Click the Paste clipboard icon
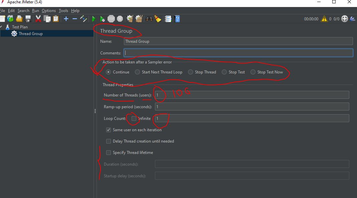The width and height of the screenshot is (357, 198). tap(55, 19)
